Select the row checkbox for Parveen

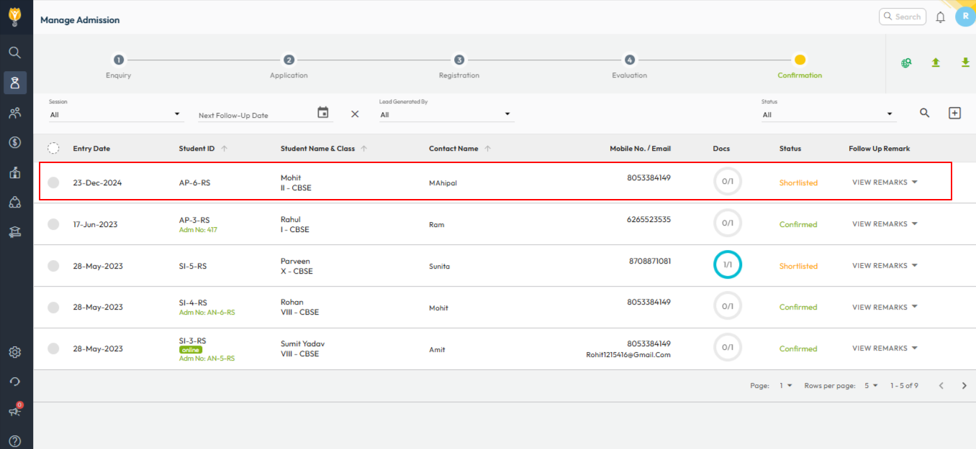pos(53,266)
